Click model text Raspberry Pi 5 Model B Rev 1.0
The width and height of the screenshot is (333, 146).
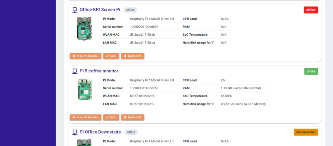pyautogui.click(x=152, y=80)
